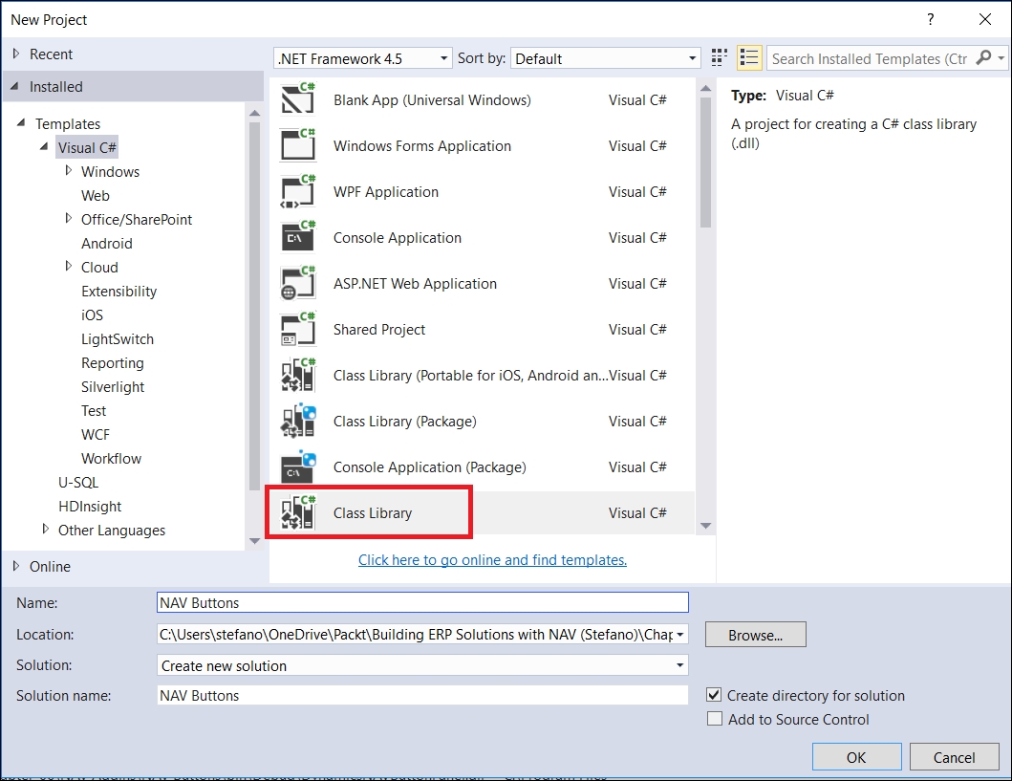Screen dimensions: 1012x781
Task: Select the U-SQL category
Action: tap(78, 482)
